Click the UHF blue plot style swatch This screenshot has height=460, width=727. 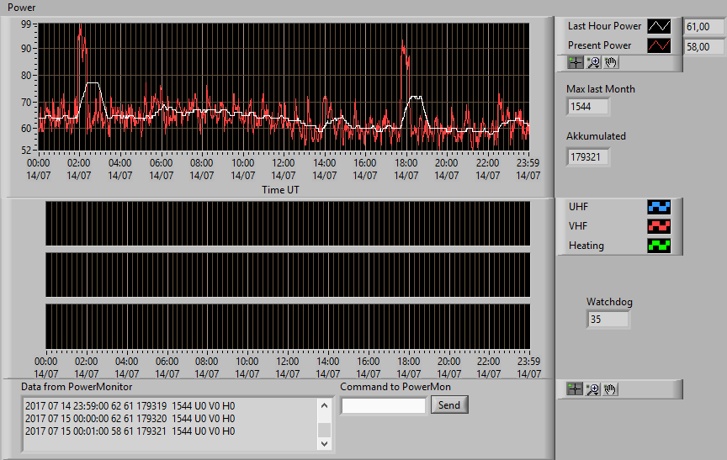659,207
